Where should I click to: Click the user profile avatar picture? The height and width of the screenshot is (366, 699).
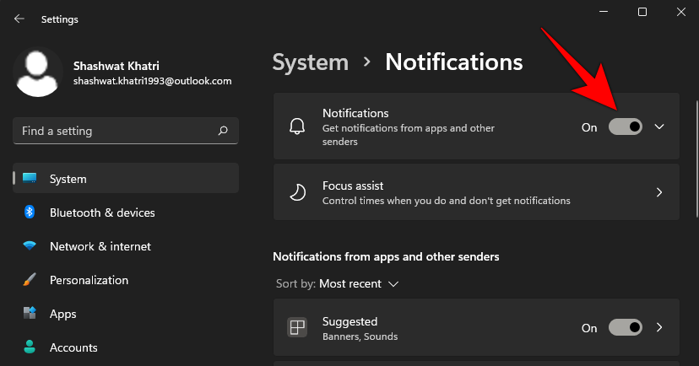37,73
